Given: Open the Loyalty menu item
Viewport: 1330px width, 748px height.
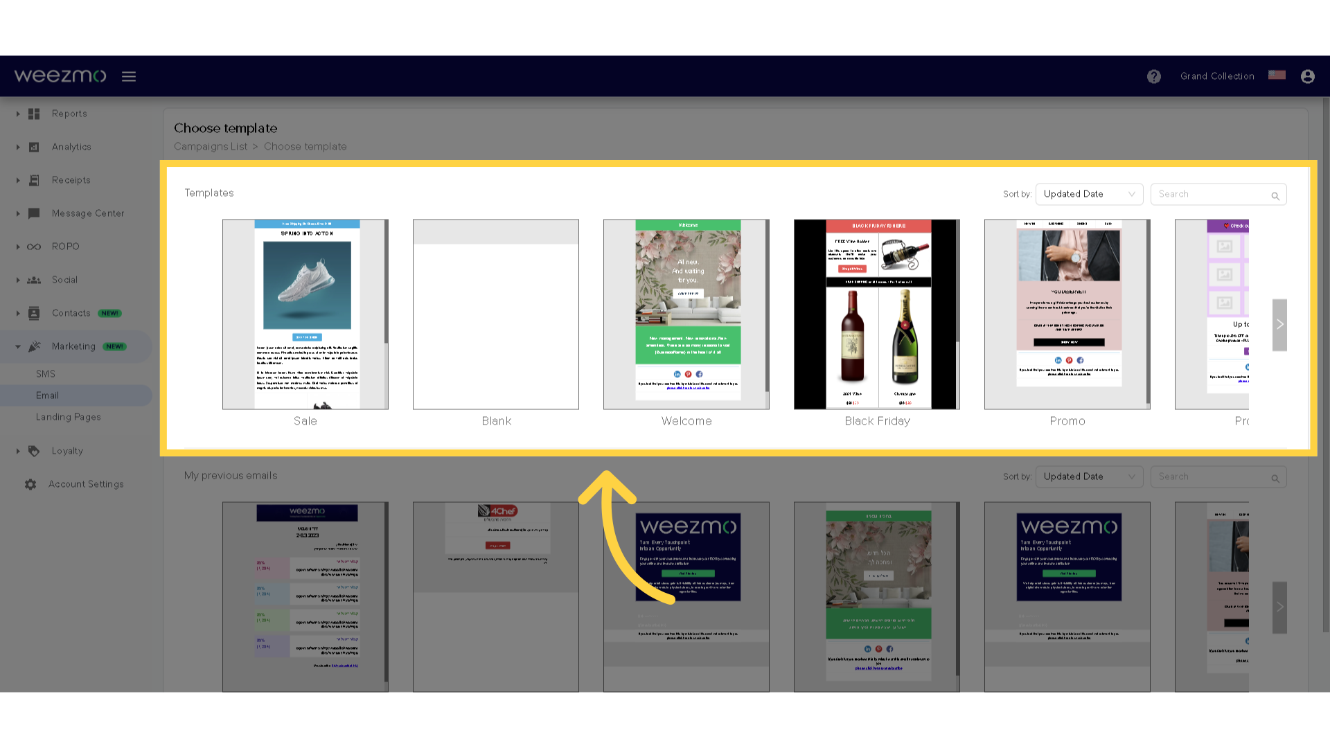Looking at the screenshot, I should click(67, 451).
